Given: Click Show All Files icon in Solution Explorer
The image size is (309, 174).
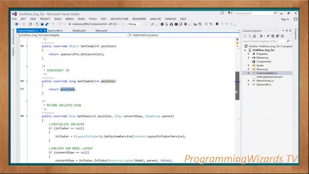Looking at the screenshot, I should click(x=282, y=36).
